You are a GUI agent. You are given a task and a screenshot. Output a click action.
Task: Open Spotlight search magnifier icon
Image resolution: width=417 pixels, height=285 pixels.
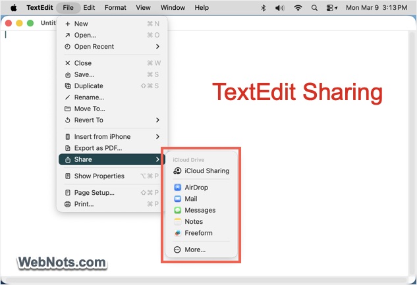click(x=314, y=8)
